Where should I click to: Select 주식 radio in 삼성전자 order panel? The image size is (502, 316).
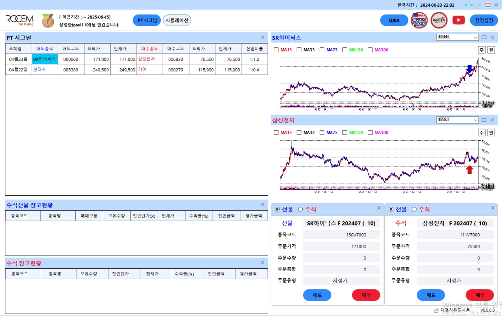coord(414,209)
